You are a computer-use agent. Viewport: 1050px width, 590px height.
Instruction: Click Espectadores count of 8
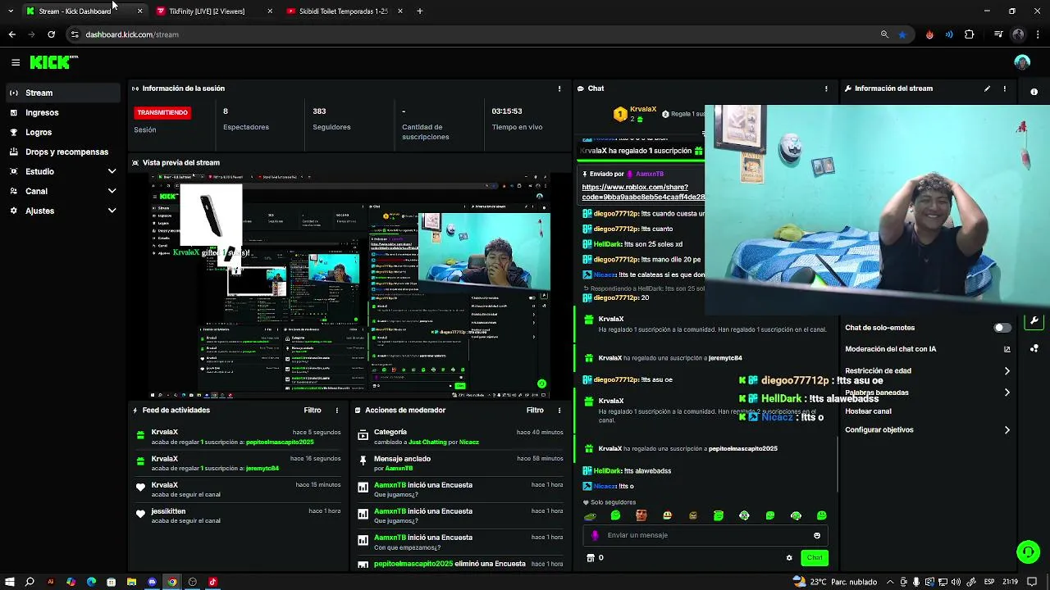(226, 111)
